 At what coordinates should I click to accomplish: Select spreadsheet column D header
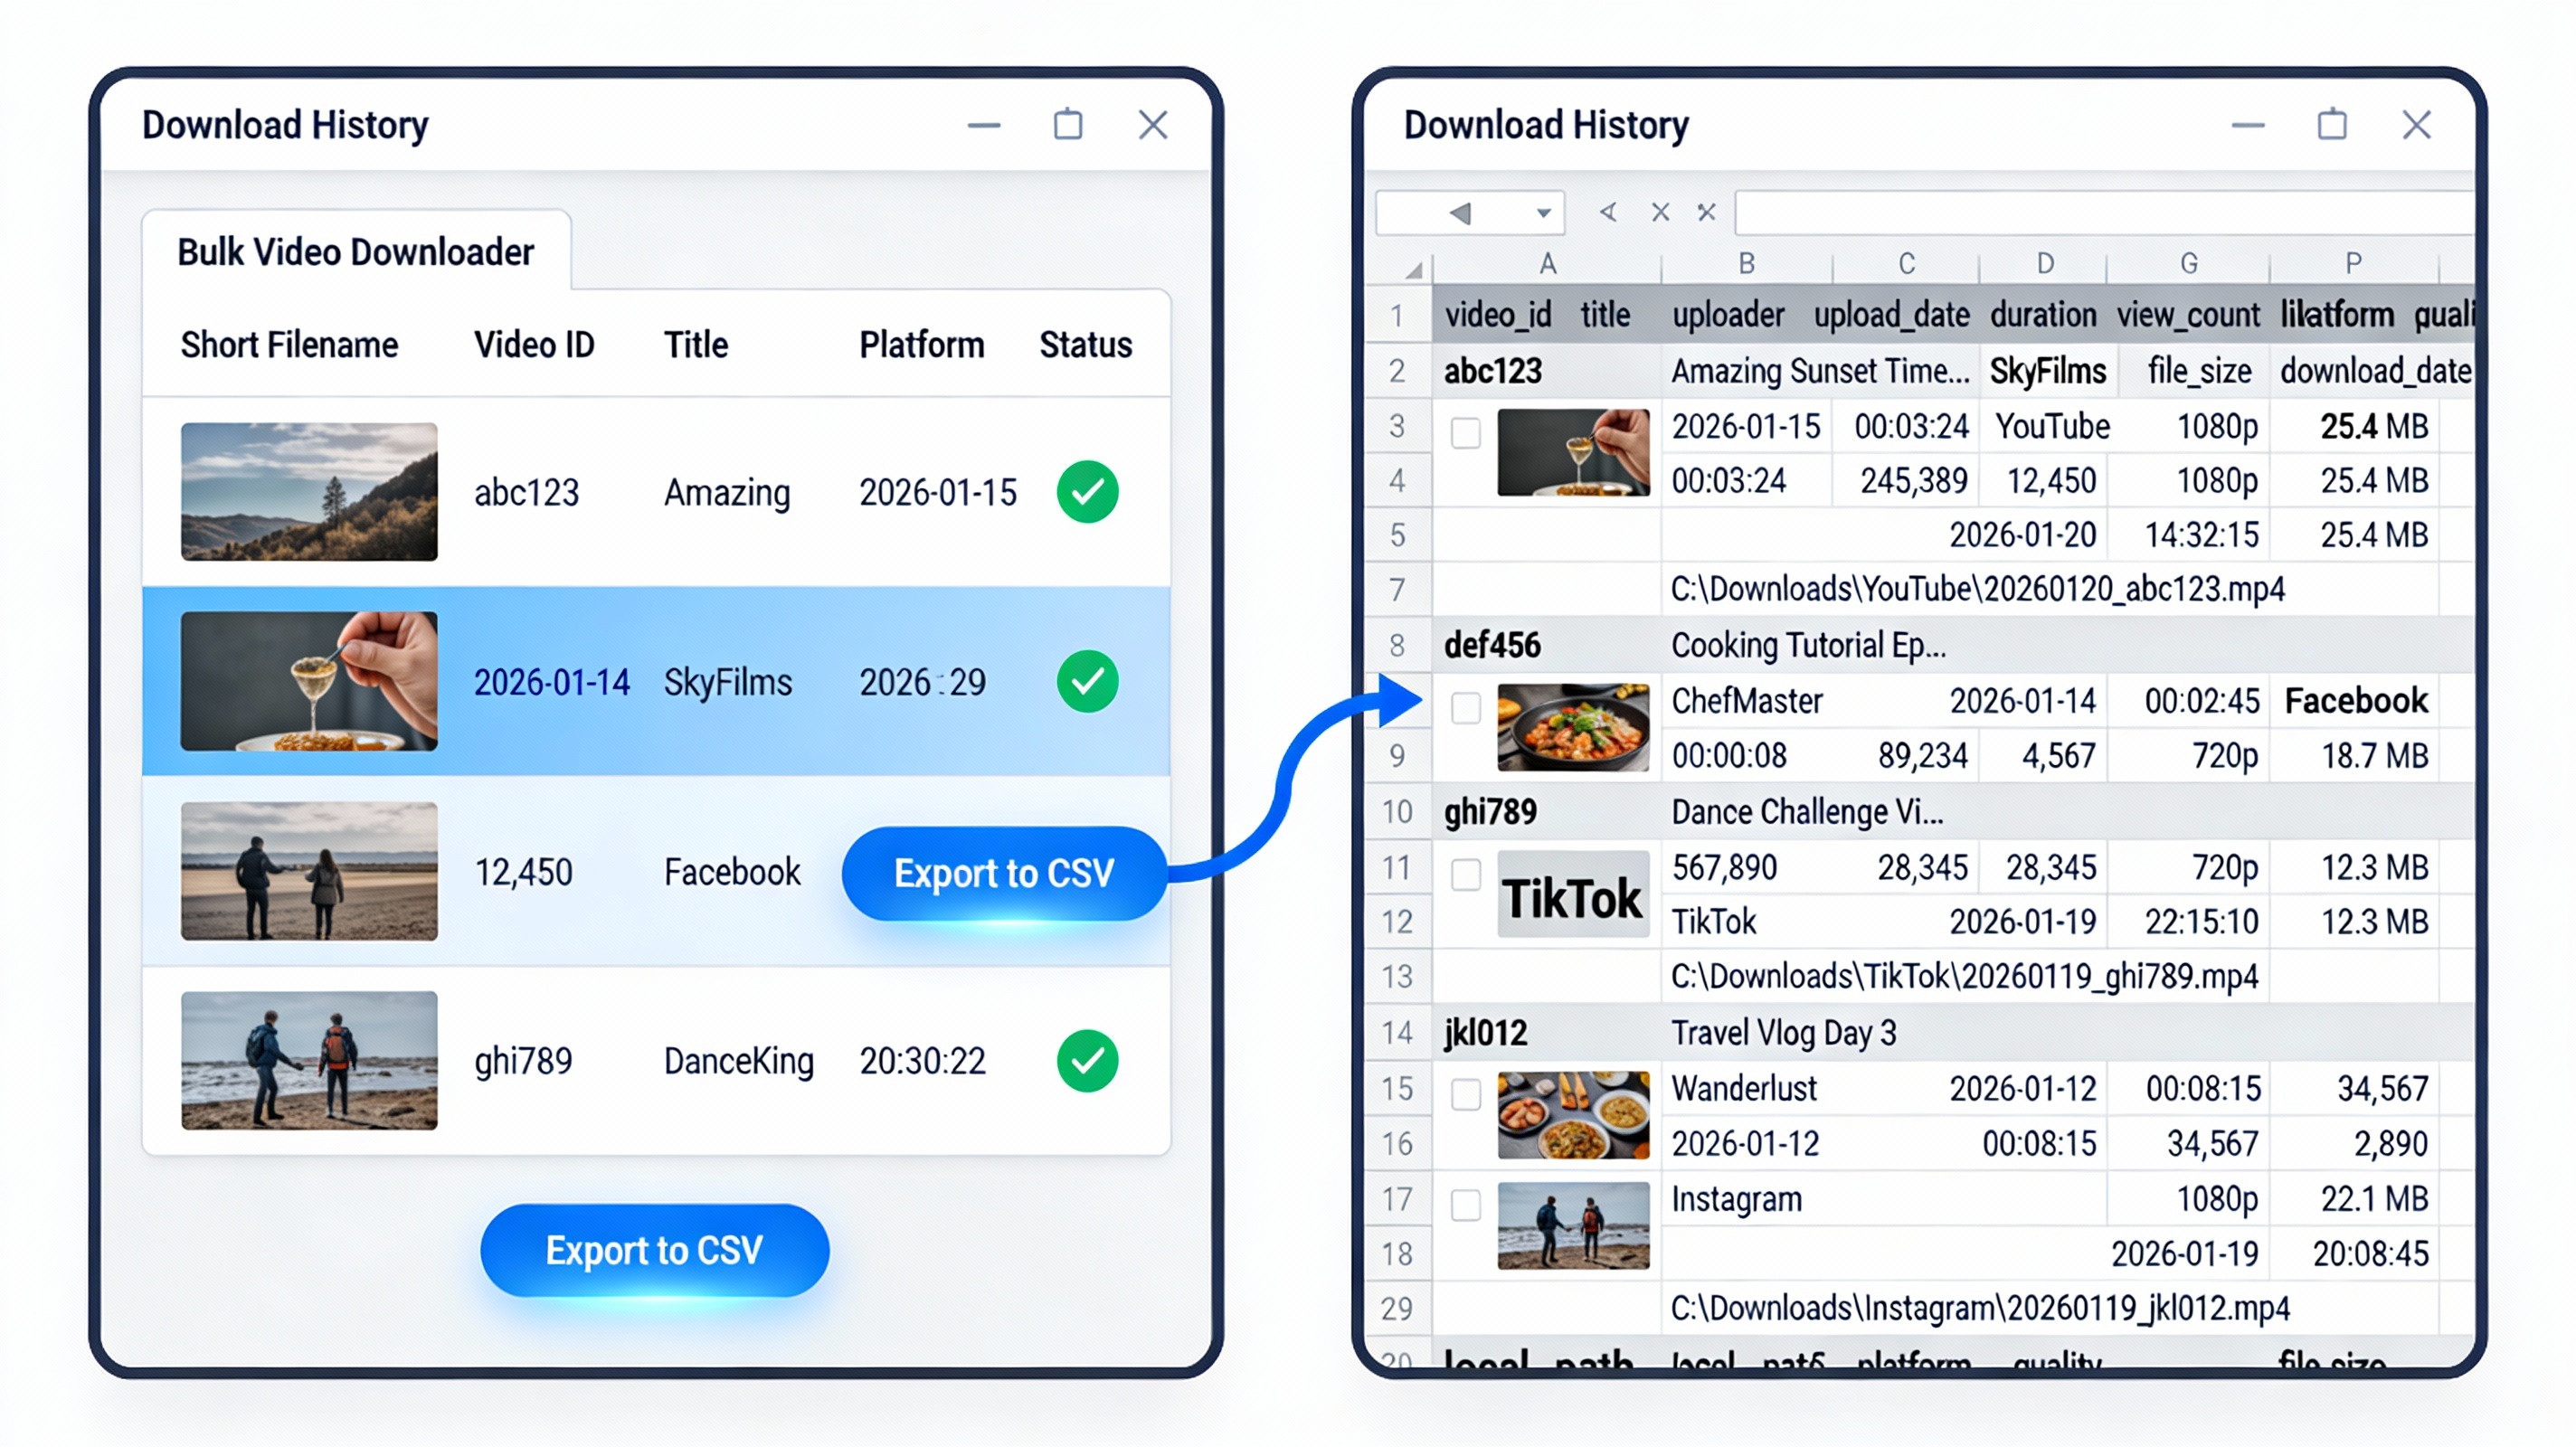point(2044,264)
